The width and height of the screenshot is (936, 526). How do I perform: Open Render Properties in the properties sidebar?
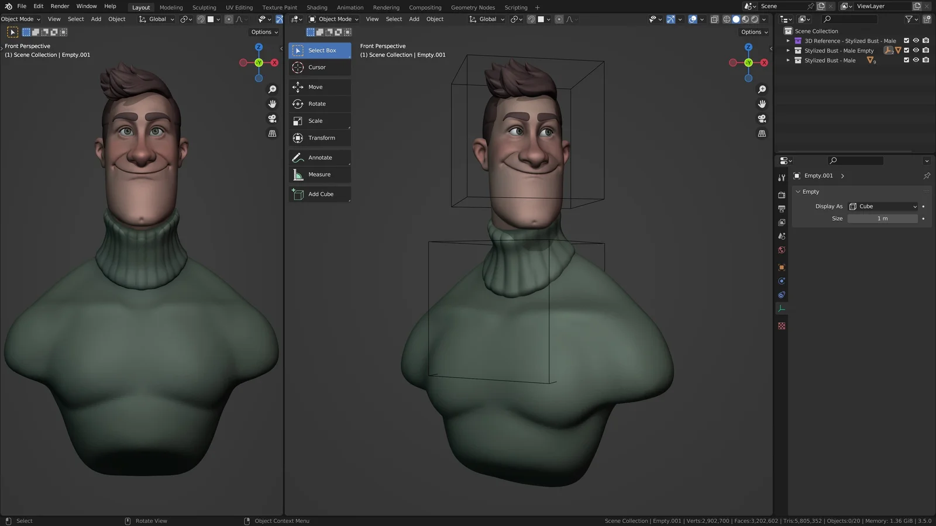782,195
